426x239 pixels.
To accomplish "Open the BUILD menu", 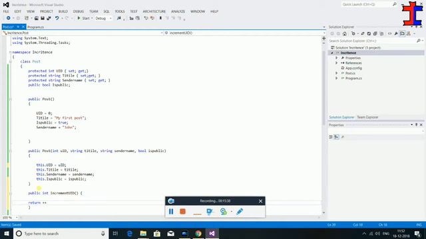I will click(x=63, y=11).
